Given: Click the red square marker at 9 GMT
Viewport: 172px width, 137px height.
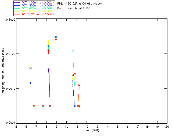Looking at the screenshot, I should pos(56,39).
